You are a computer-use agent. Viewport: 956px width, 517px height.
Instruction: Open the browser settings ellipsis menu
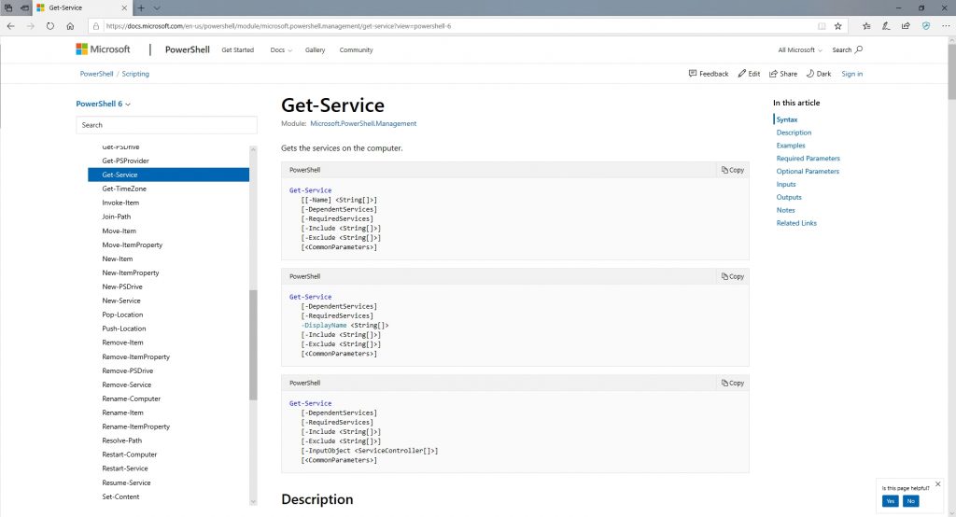pyautogui.click(x=946, y=26)
